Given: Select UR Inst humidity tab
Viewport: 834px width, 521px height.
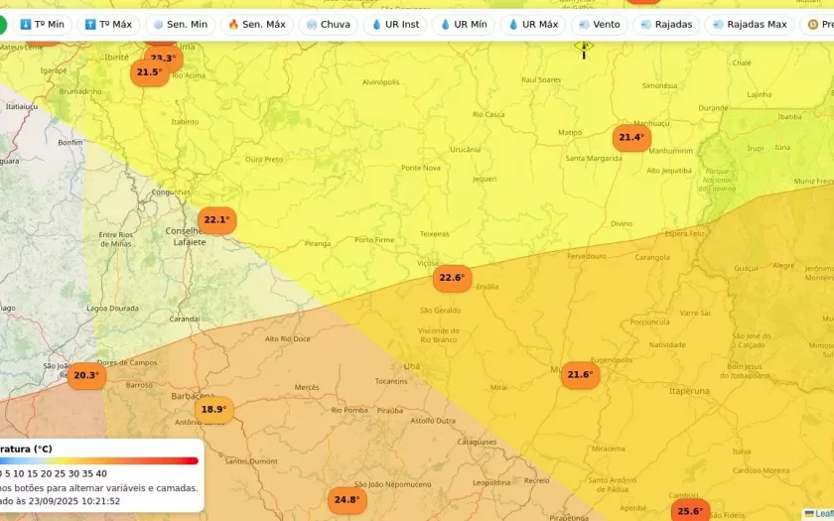Looking at the screenshot, I should (x=395, y=25).
